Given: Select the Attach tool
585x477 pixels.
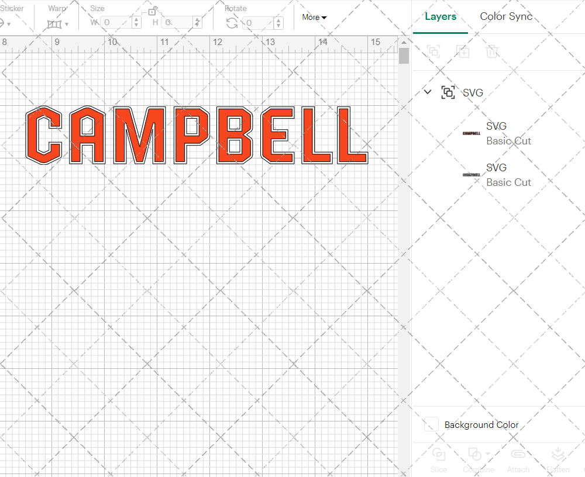Looking at the screenshot, I should [518, 455].
